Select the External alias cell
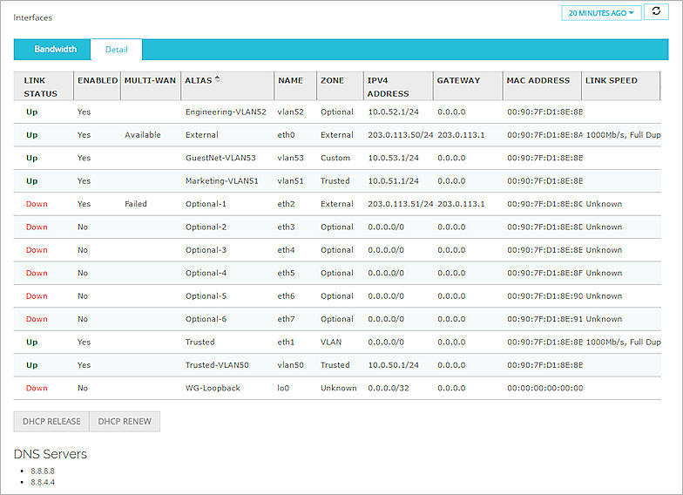 click(x=202, y=135)
